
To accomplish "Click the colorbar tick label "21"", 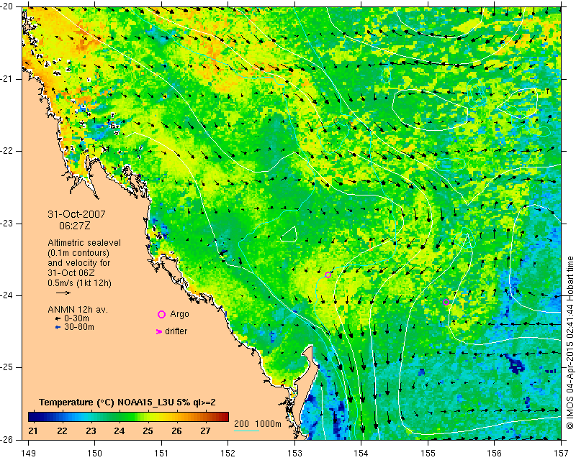I will click(x=32, y=431).
